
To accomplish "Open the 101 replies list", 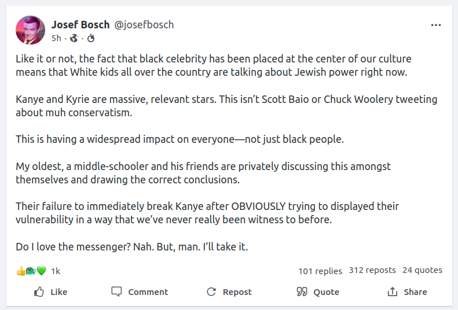I will tap(320, 271).
